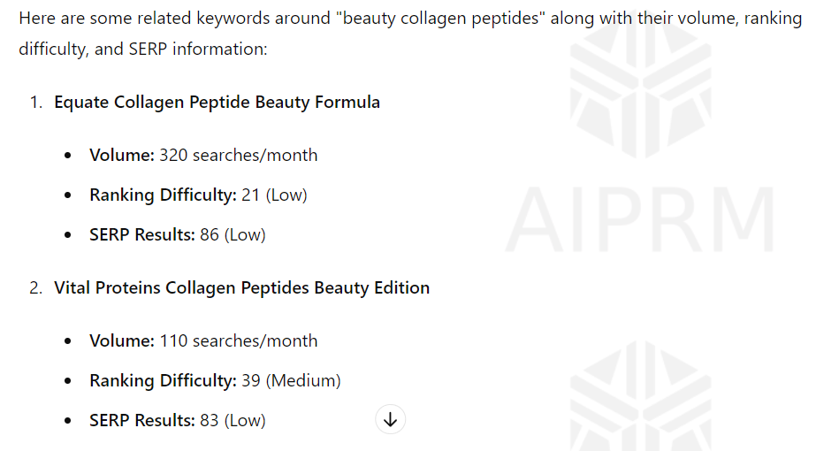Click the Vital Proteins Collagen Peptides Beauty Edition heading
The image size is (824, 451).
pos(241,287)
